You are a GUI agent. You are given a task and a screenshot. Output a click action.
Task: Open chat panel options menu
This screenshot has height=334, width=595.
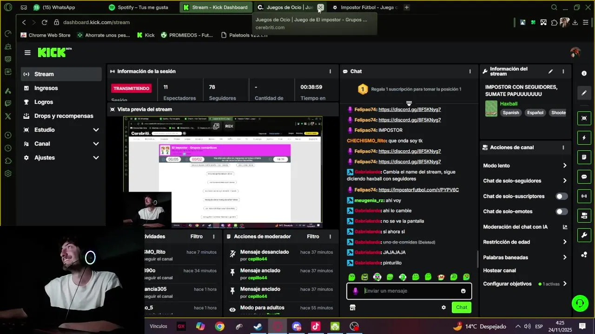[x=470, y=71]
